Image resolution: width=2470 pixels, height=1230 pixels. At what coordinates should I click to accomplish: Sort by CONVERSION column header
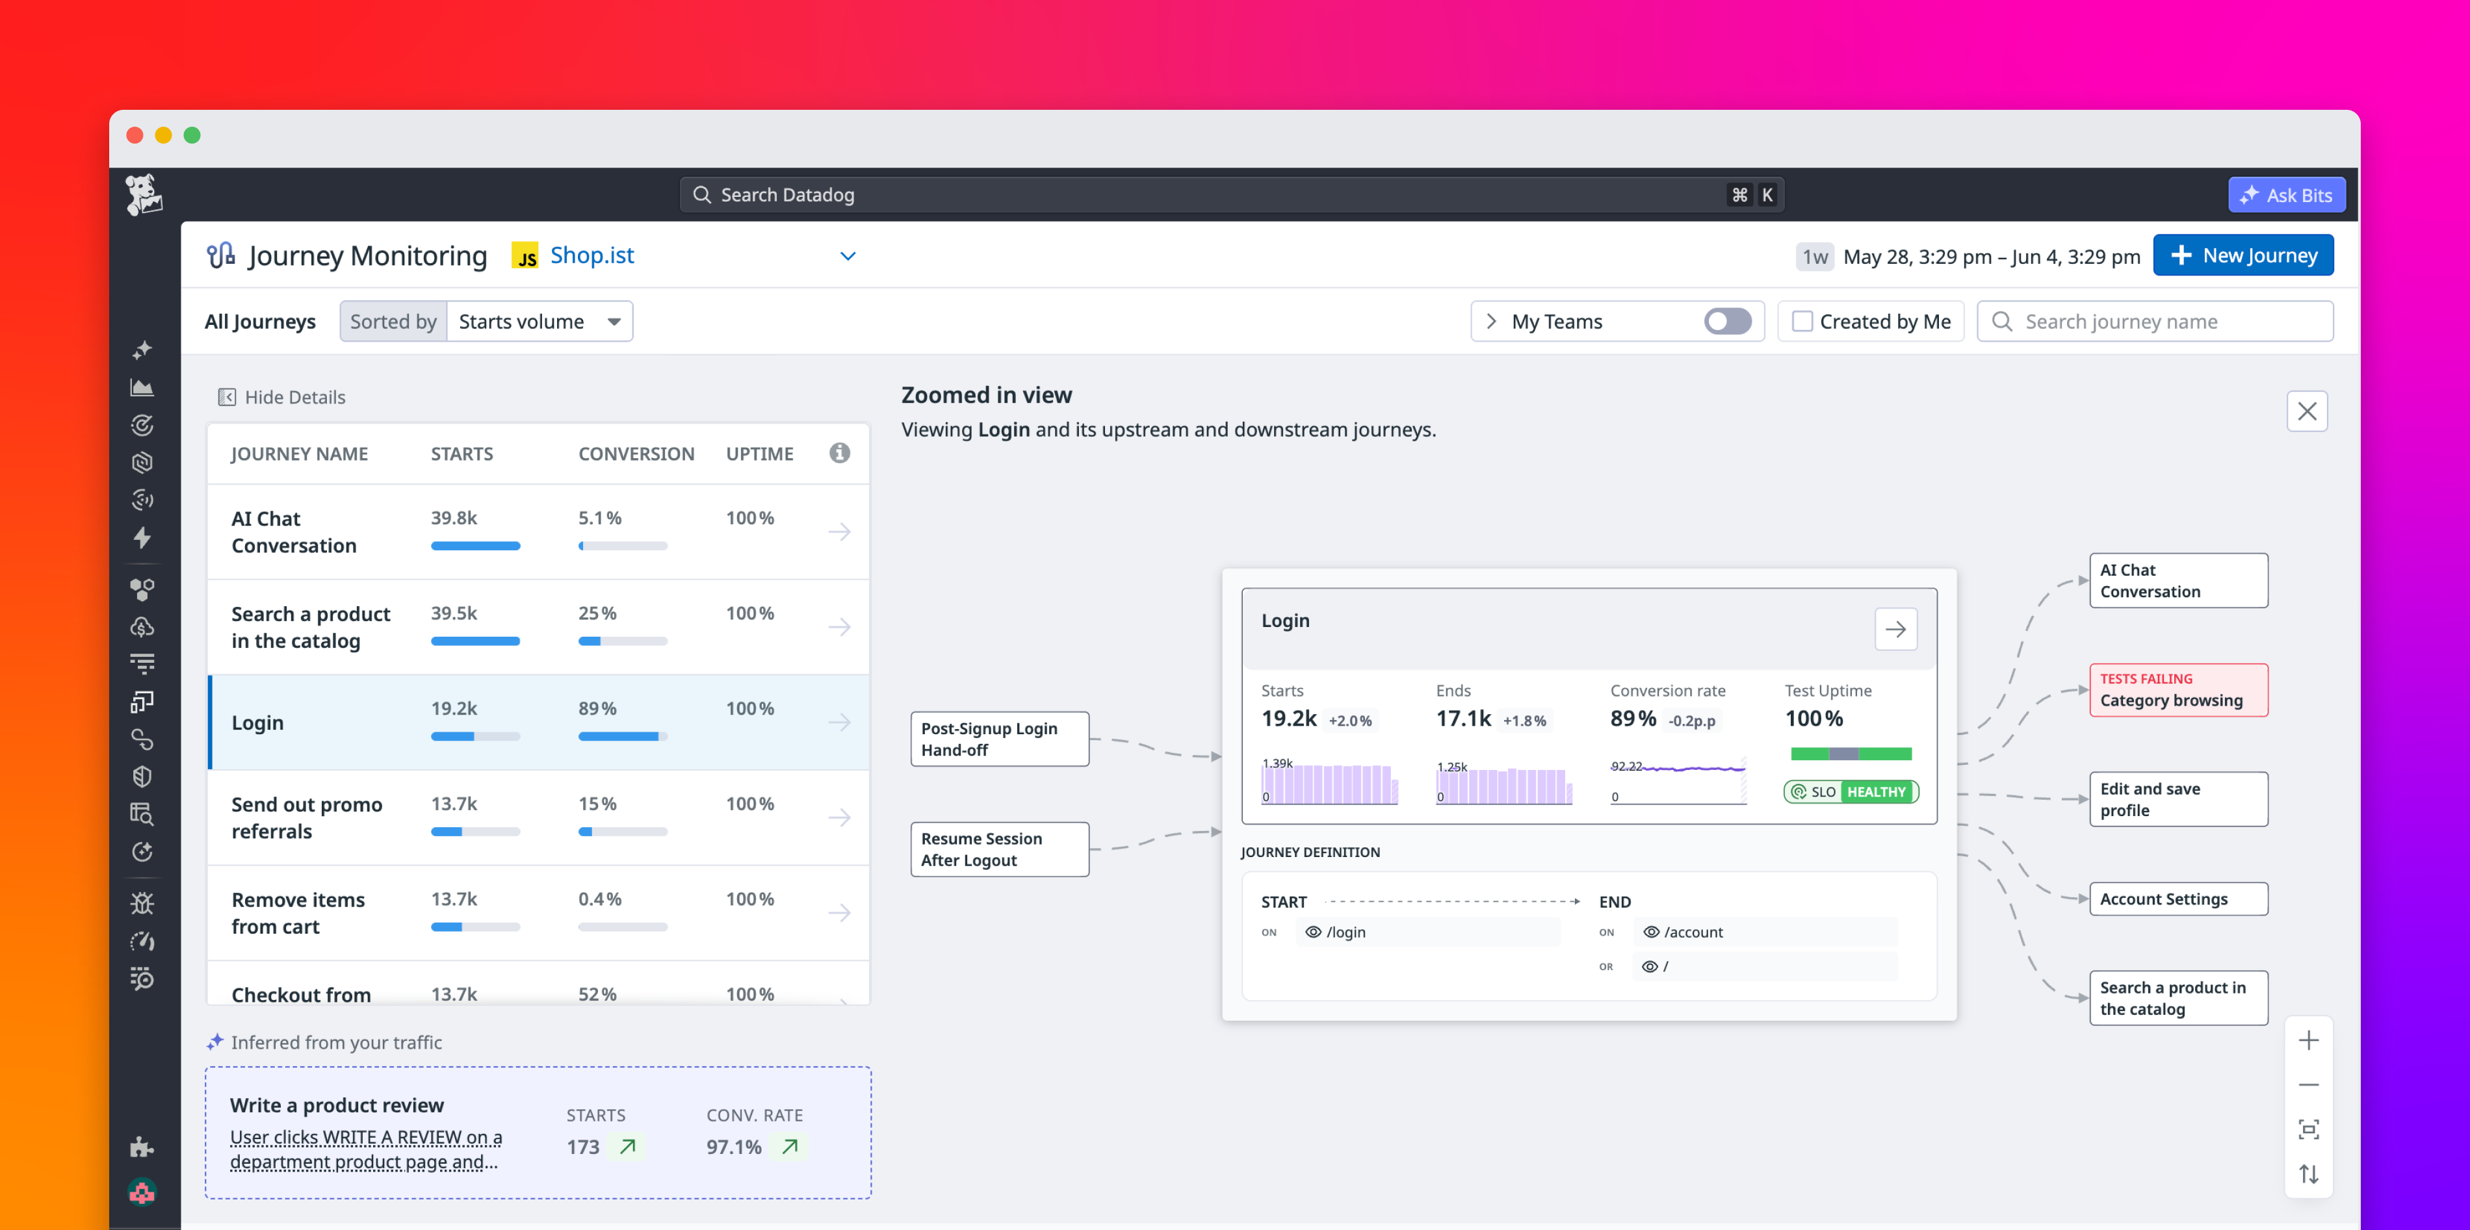pos(636,454)
